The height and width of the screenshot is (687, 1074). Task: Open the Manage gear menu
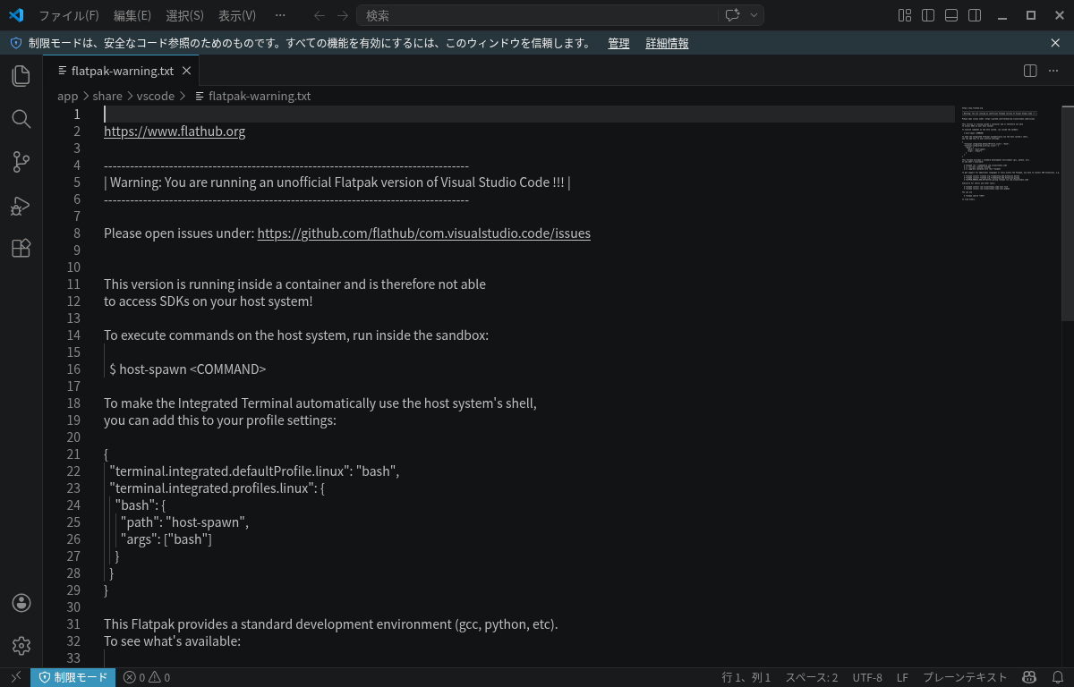(x=21, y=646)
